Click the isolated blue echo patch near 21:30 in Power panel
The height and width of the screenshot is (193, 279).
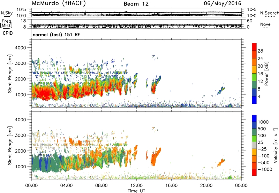click(221, 91)
